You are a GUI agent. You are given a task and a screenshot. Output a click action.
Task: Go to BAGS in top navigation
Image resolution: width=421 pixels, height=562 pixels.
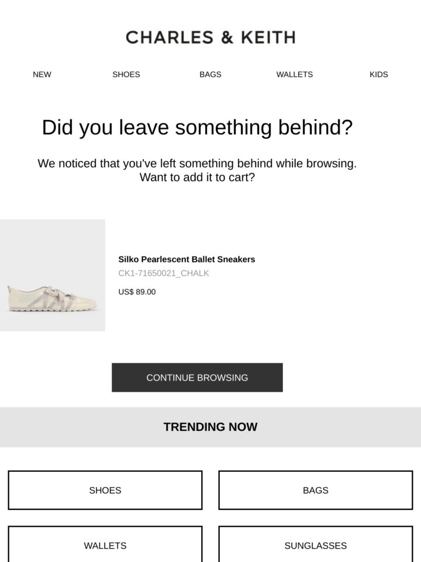(x=210, y=74)
